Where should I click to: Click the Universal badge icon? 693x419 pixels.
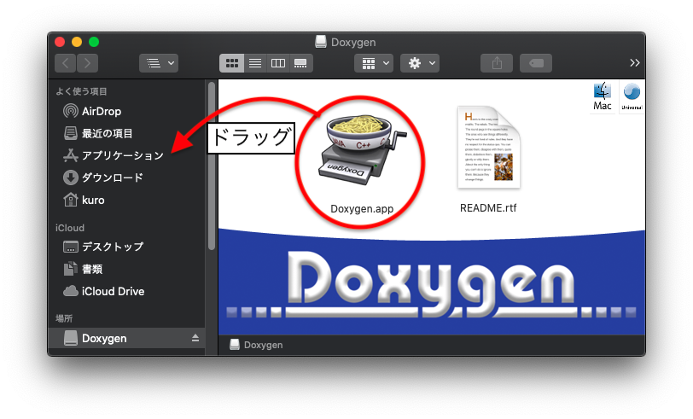[632, 96]
